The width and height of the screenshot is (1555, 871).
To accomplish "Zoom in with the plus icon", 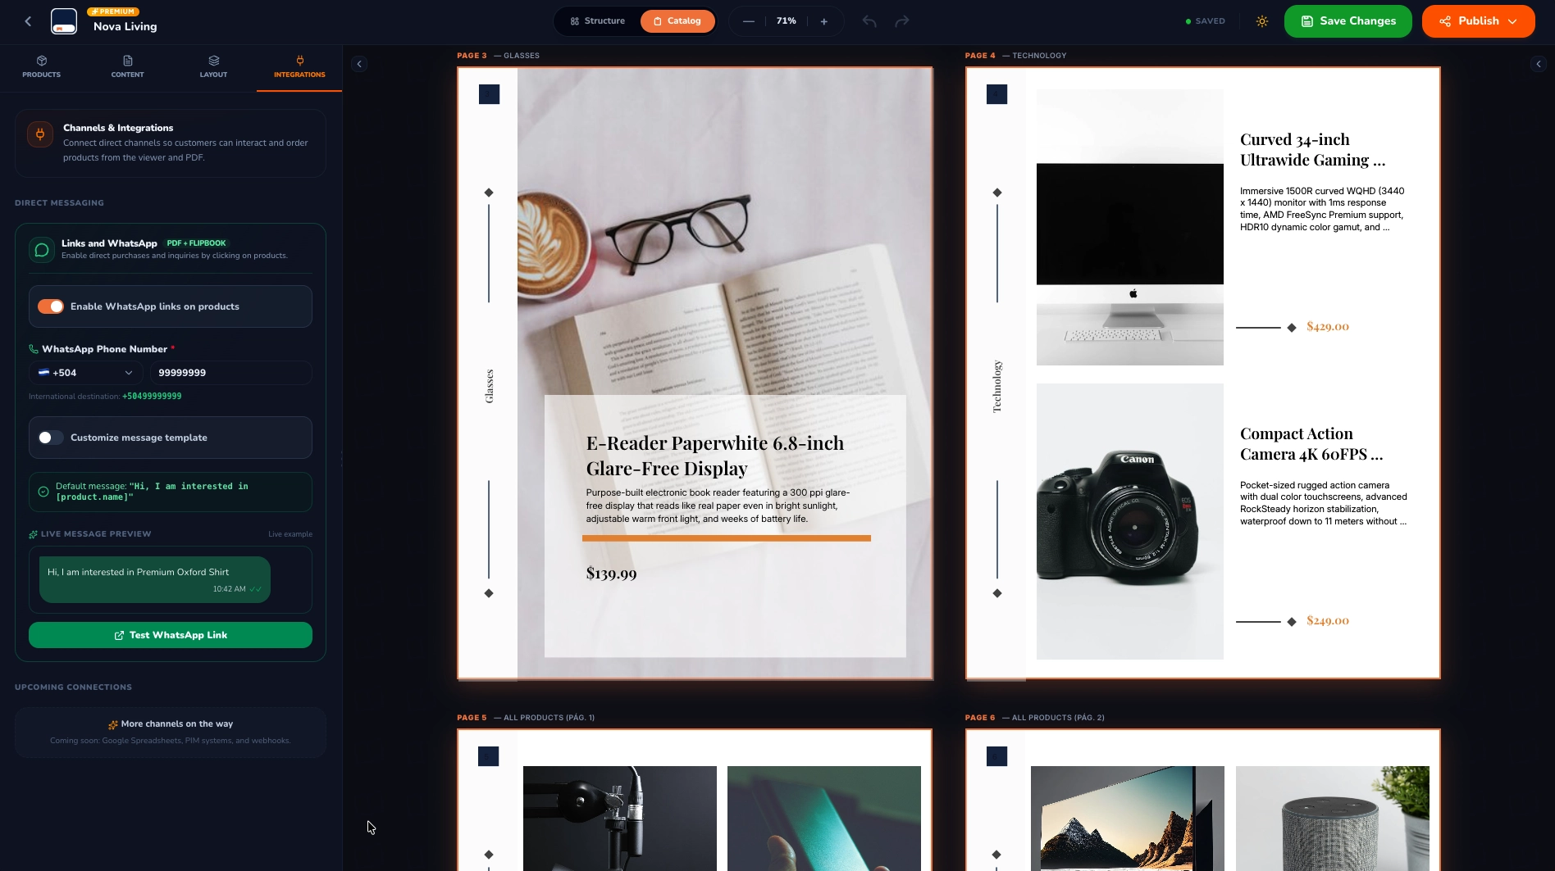I will tap(823, 21).
